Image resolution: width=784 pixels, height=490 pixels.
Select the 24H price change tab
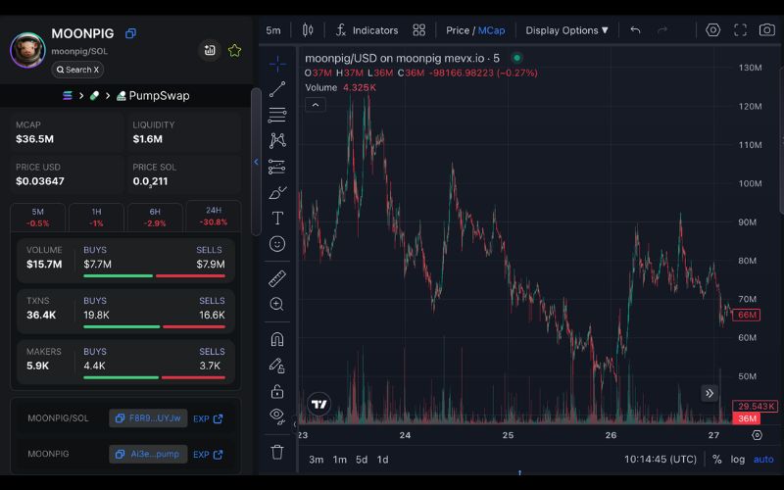214,216
